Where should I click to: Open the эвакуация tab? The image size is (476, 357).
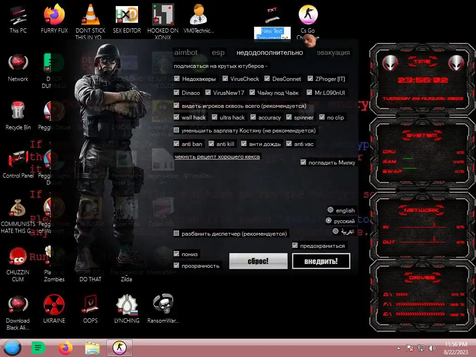click(x=333, y=53)
